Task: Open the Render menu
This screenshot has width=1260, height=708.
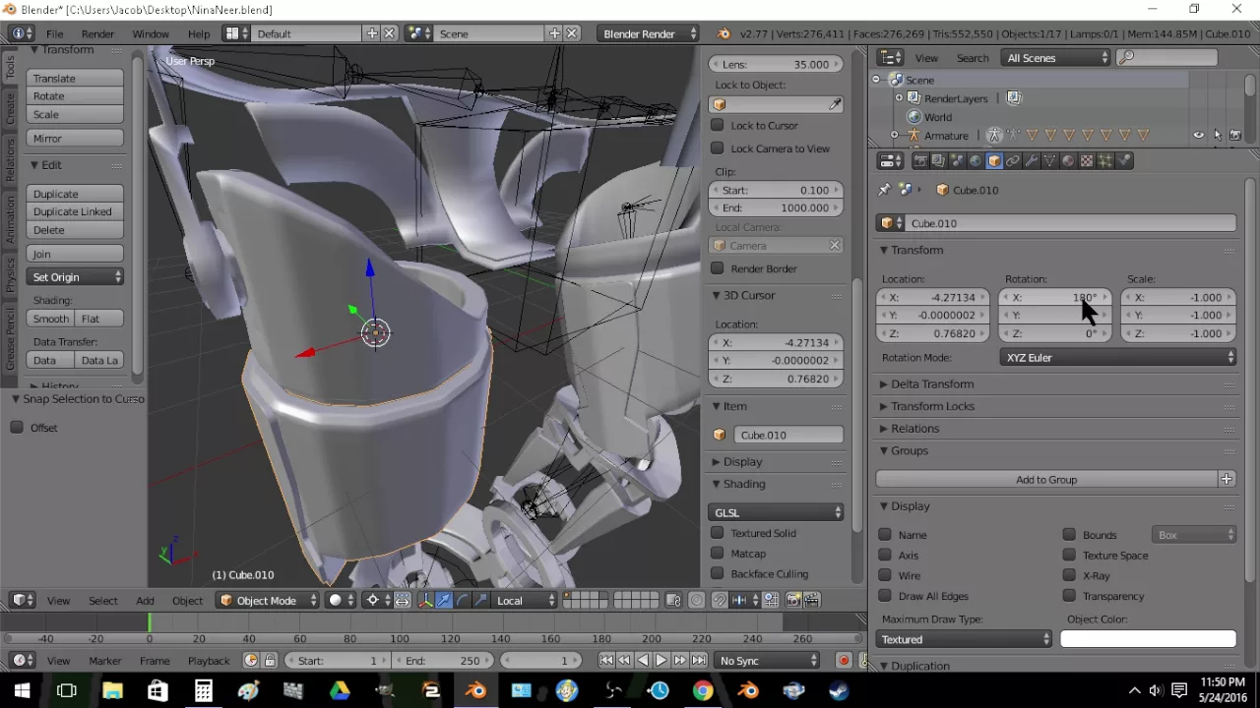Action: [x=97, y=33]
